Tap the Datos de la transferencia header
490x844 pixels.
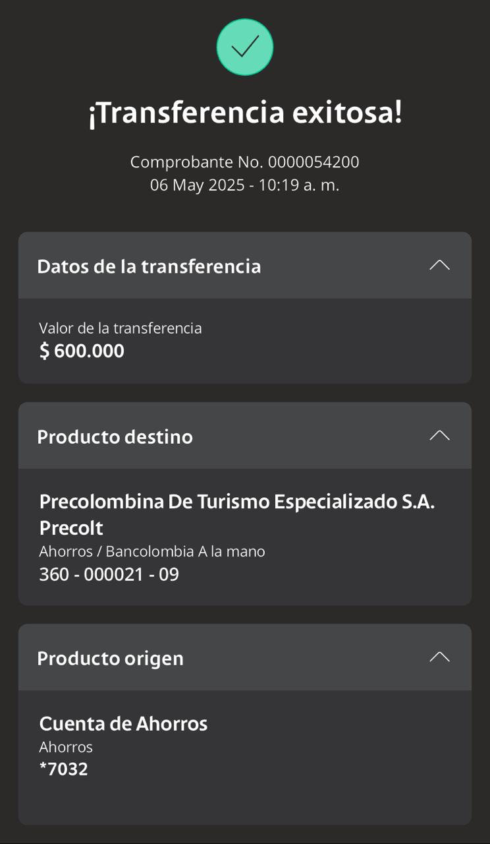[149, 266]
